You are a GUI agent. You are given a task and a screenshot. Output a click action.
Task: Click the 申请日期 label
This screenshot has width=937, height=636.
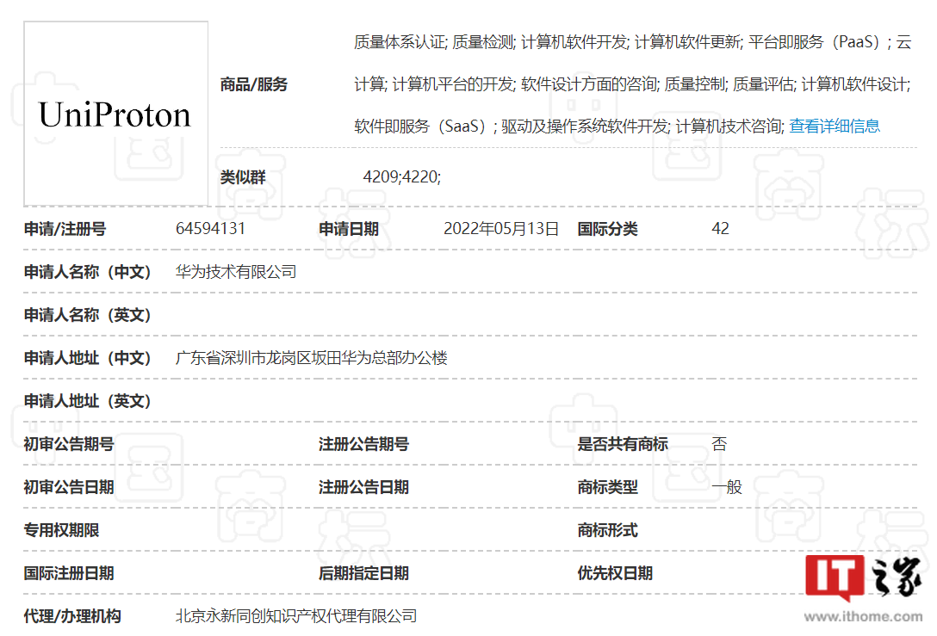(x=349, y=229)
